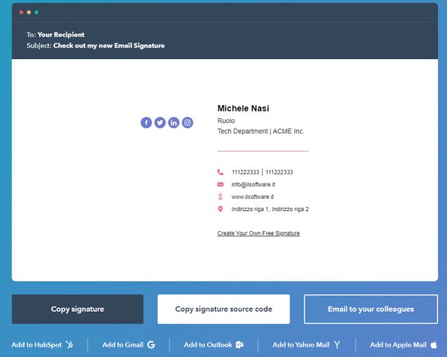Click Tech Department | ACME Inc. text

pyautogui.click(x=261, y=131)
